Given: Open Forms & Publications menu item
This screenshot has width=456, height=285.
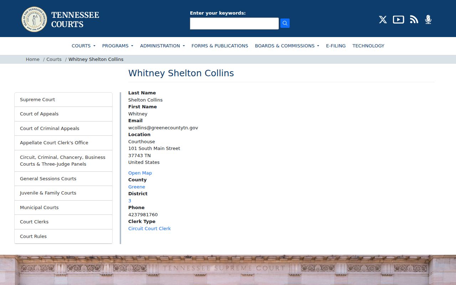Looking at the screenshot, I should click(220, 46).
